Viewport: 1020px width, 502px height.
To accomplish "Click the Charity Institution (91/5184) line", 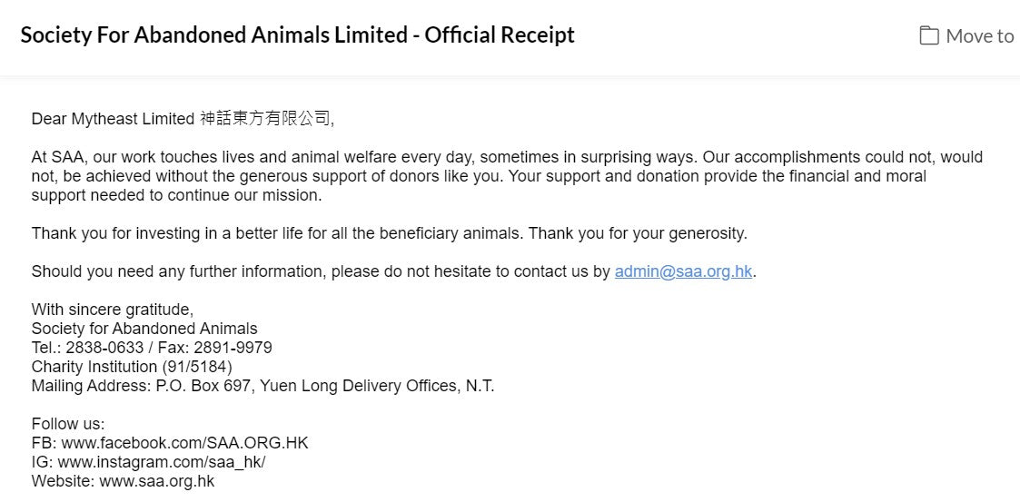I will [132, 367].
